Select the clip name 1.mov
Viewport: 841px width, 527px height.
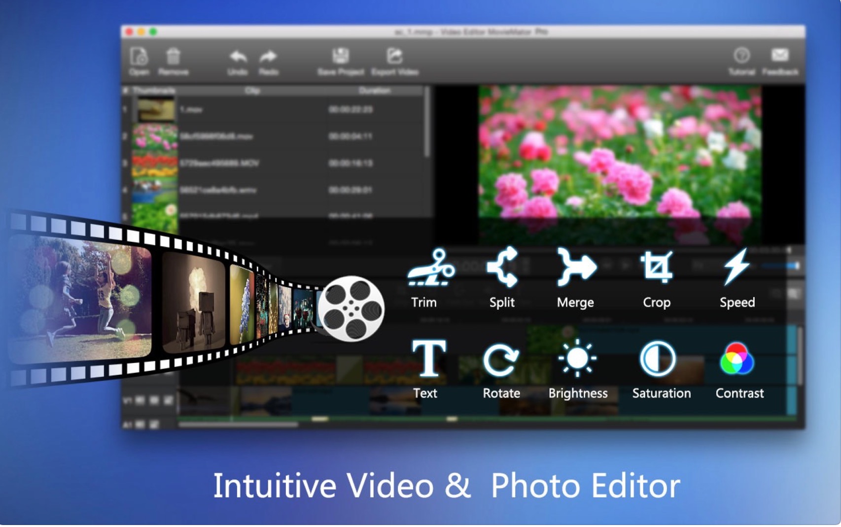tap(191, 109)
